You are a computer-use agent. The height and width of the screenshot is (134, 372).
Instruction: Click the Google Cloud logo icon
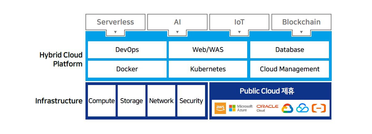[x=287, y=108]
